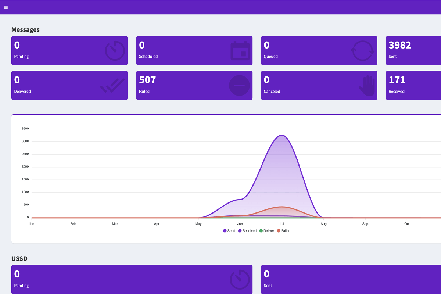The height and width of the screenshot is (294, 441).
Task: Click the "Mar" label on the chart axis
Action: point(115,224)
